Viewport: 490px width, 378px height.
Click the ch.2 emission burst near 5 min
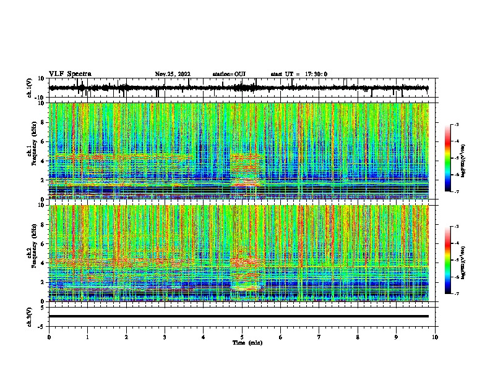247,274
